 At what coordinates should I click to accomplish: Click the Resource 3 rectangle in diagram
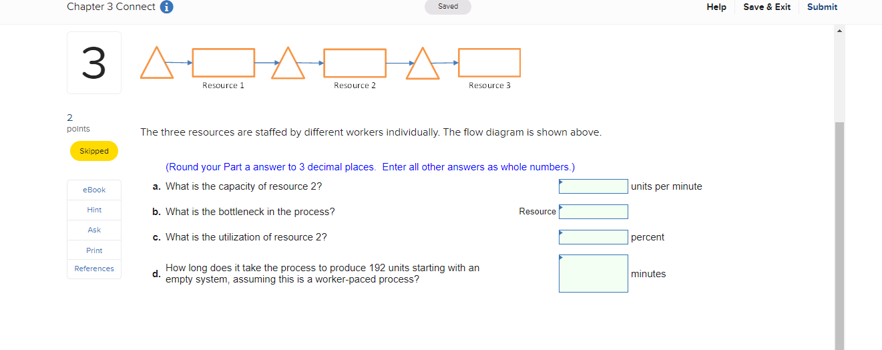[489, 63]
